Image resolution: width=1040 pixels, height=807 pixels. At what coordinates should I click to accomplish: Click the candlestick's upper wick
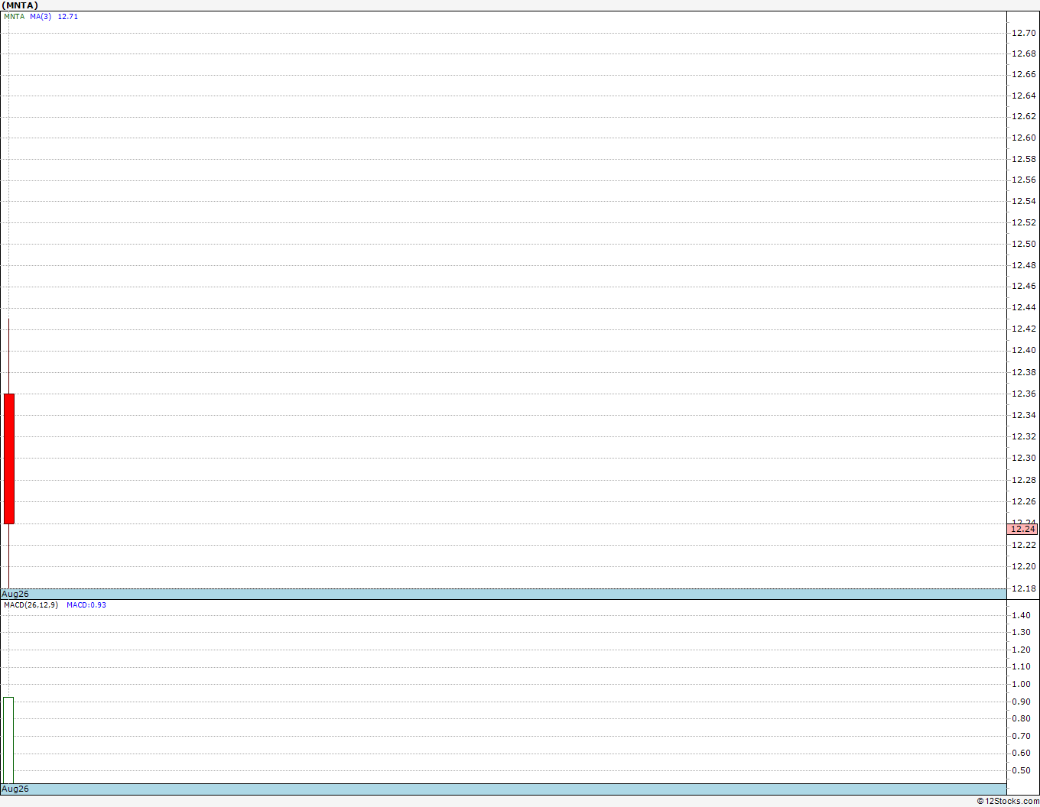[x=8, y=356]
